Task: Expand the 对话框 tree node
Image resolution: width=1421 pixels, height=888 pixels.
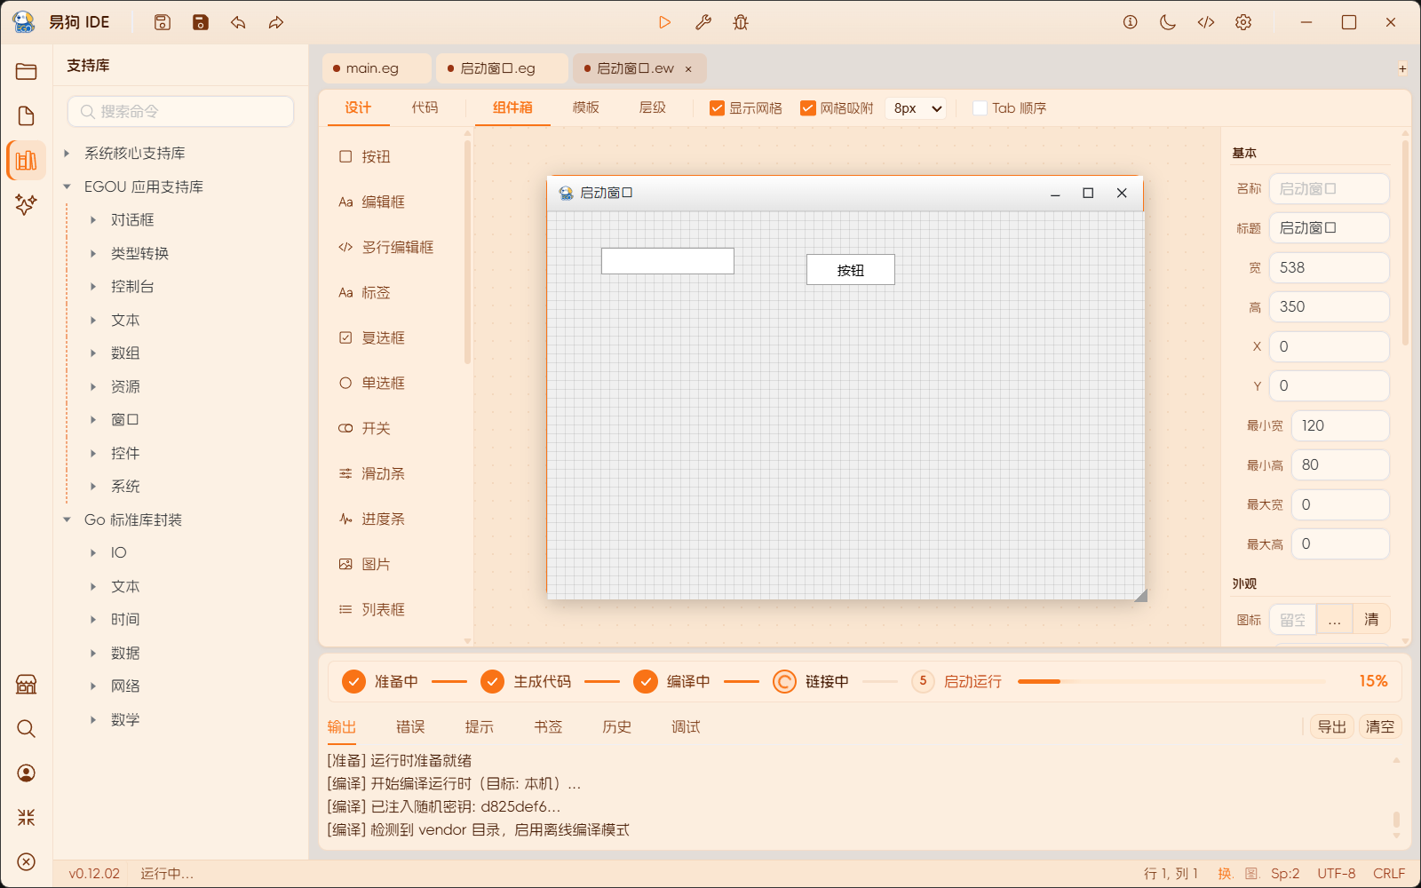Action: click(93, 220)
